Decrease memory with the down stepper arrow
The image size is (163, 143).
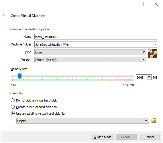(149, 78)
